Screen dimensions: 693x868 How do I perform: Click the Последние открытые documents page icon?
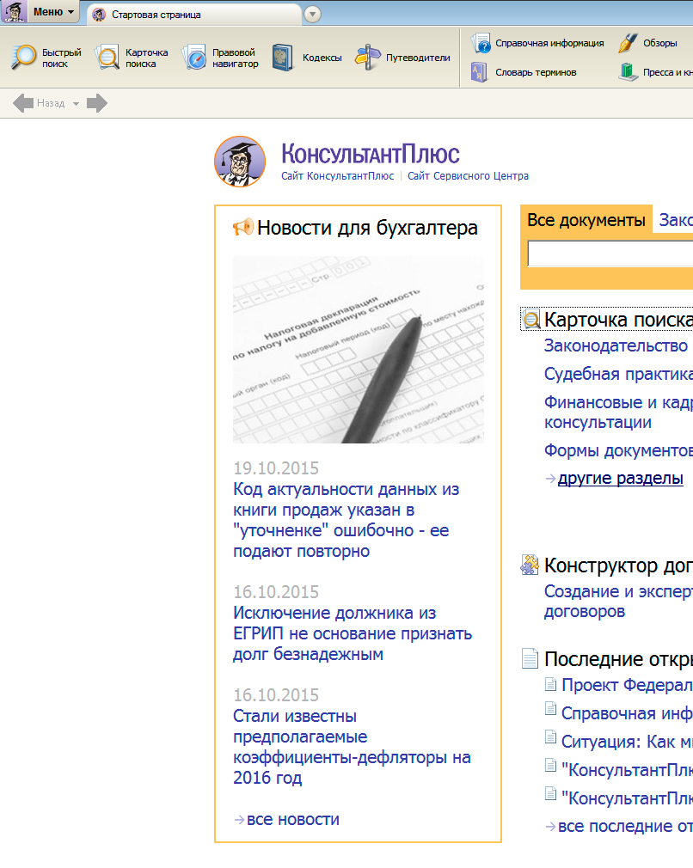(x=530, y=658)
